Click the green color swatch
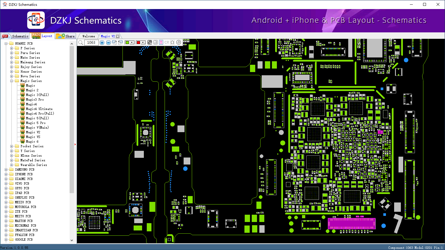The height and width of the screenshot is (250, 445). (x=127, y=43)
